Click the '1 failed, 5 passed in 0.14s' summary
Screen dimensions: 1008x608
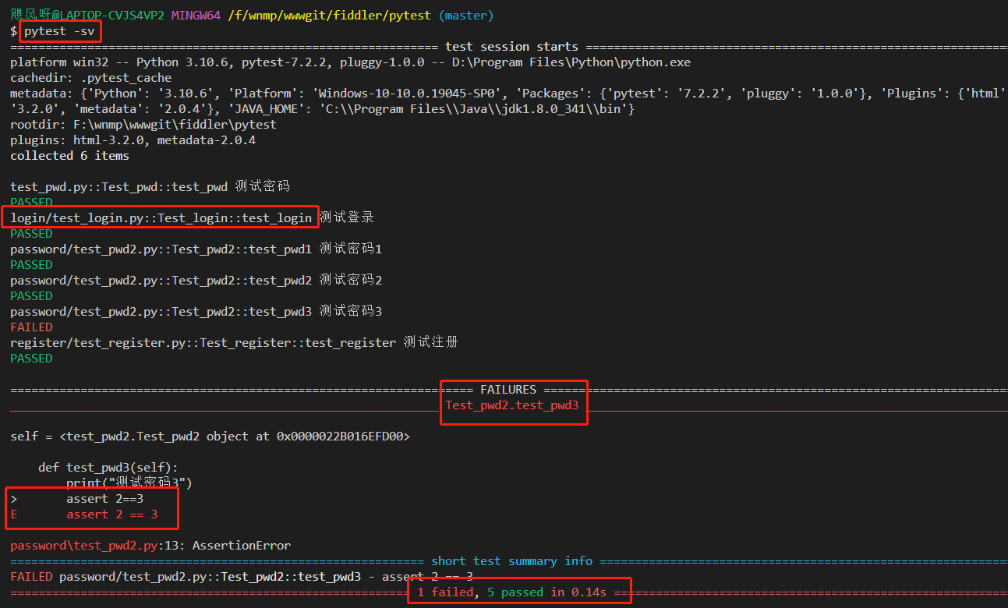tap(511, 592)
